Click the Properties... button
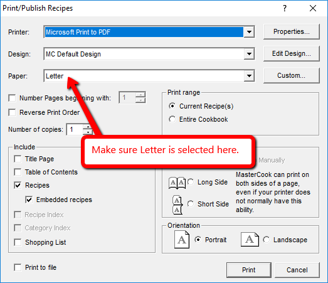The image size is (328, 283). pyautogui.click(x=292, y=31)
